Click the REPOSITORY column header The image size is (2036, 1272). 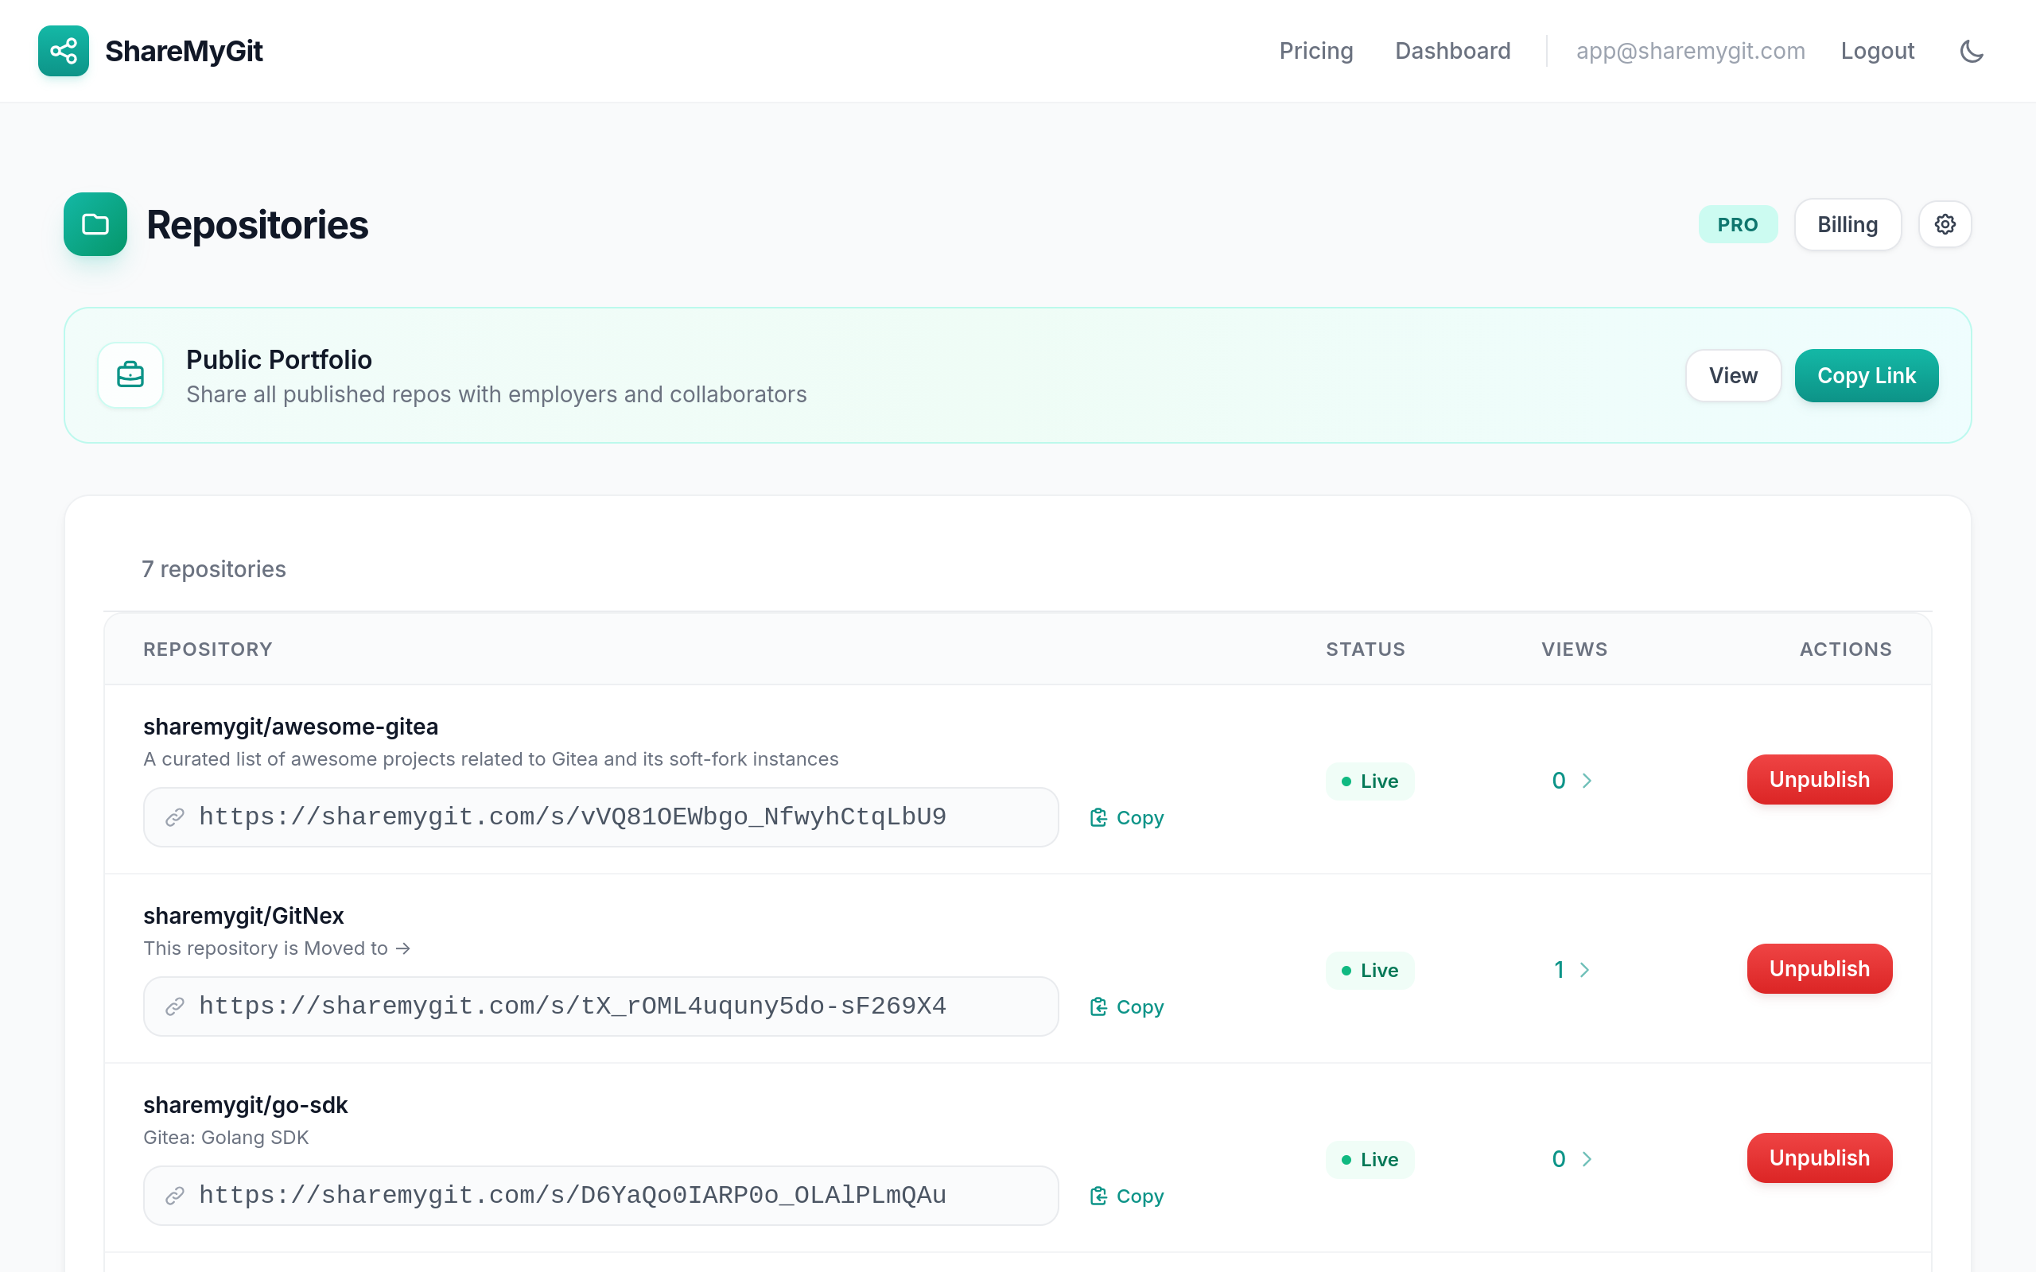208,650
